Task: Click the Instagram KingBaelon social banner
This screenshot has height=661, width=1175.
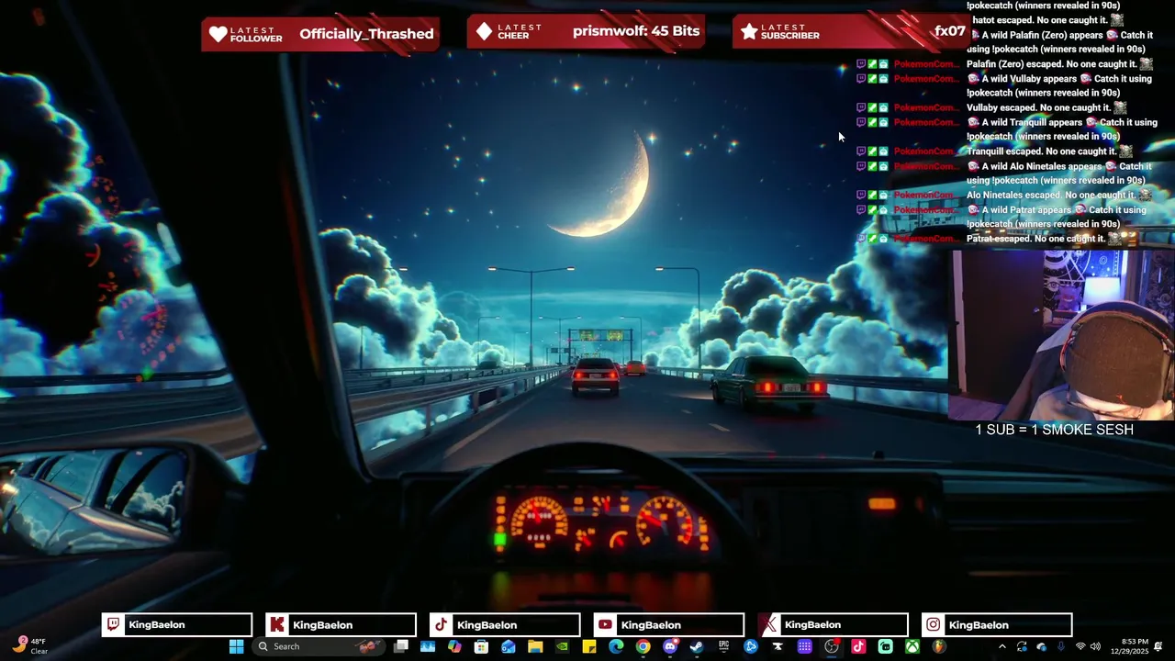Action: click(997, 625)
